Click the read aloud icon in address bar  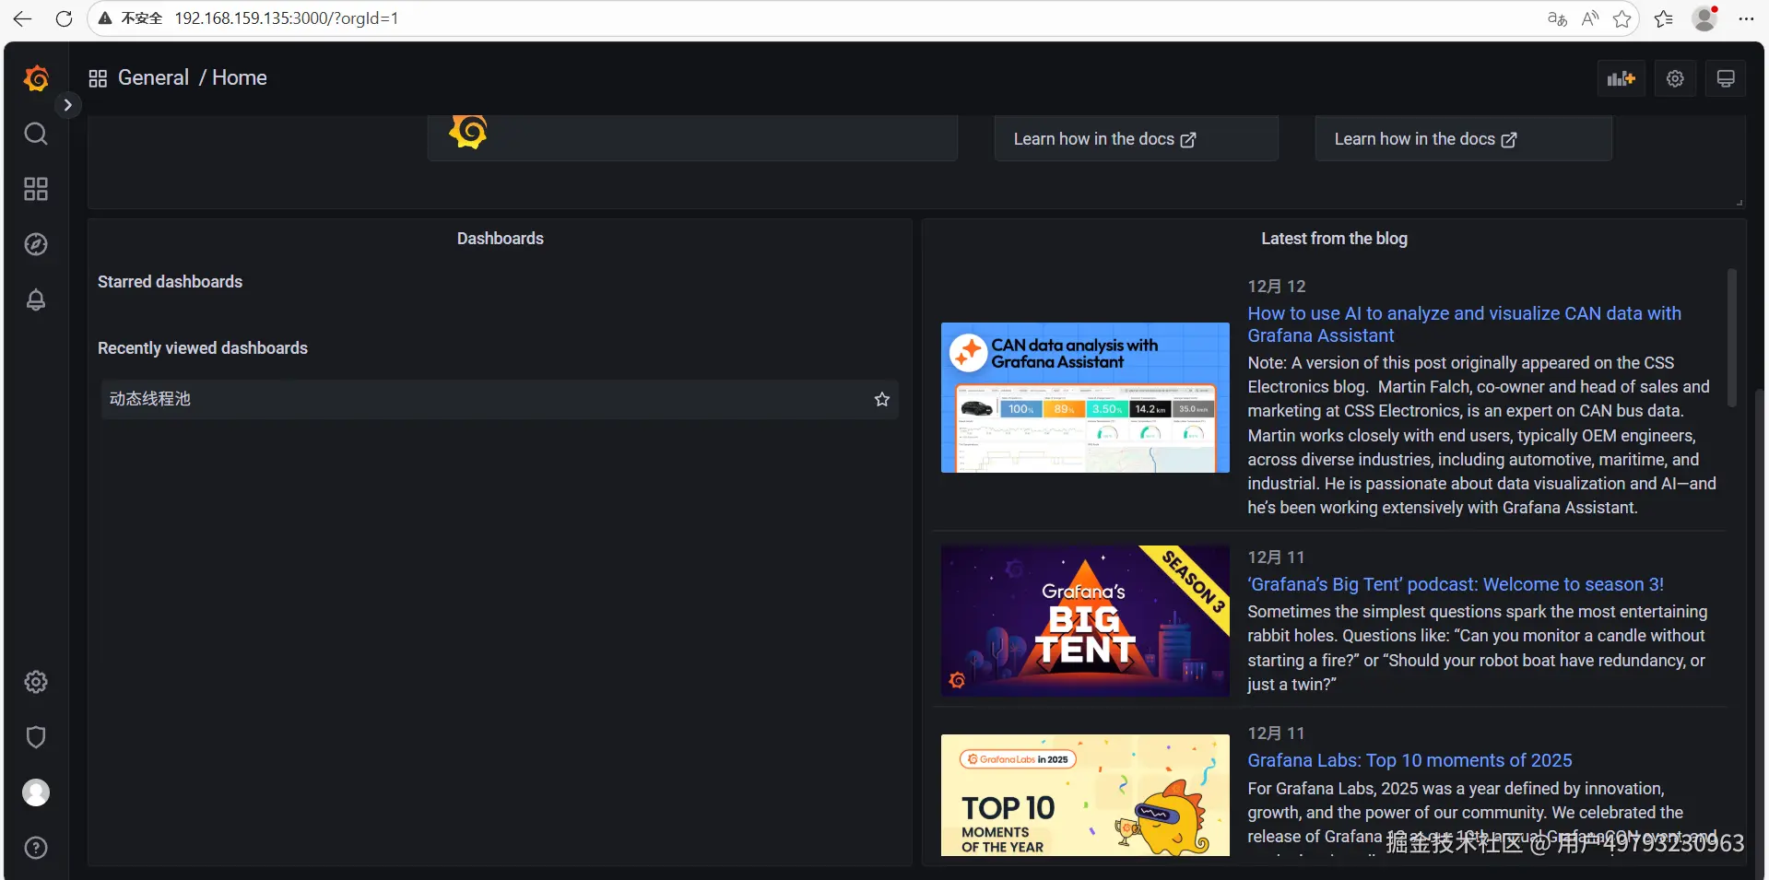[1590, 18]
